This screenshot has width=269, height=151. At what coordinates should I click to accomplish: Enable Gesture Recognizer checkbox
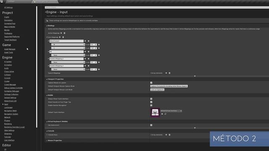point(151,105)
